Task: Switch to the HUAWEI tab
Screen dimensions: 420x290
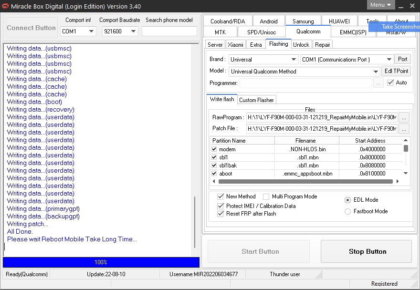Action: point(339,21)
